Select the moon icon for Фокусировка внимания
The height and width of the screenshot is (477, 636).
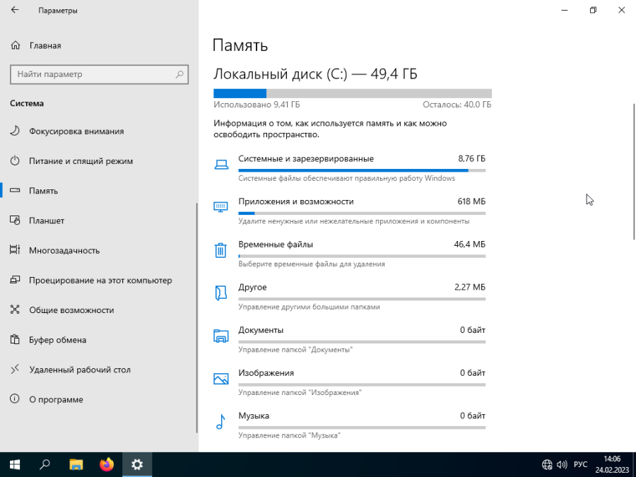(x=15, y=131)
